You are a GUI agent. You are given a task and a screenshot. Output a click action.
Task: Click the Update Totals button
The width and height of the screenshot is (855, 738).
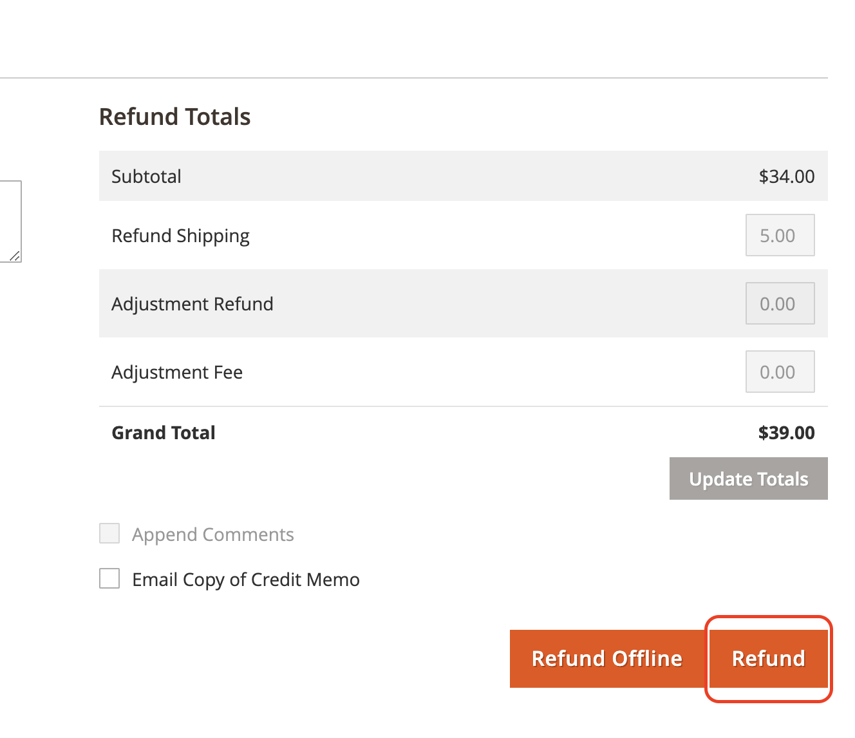(x=749, y=478)
